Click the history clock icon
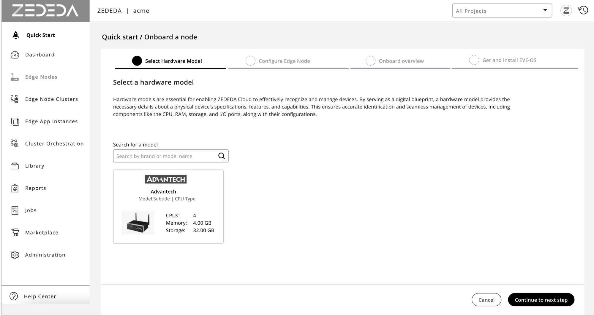Viewport: 594px width, 316px height. (x=583, y=10)
